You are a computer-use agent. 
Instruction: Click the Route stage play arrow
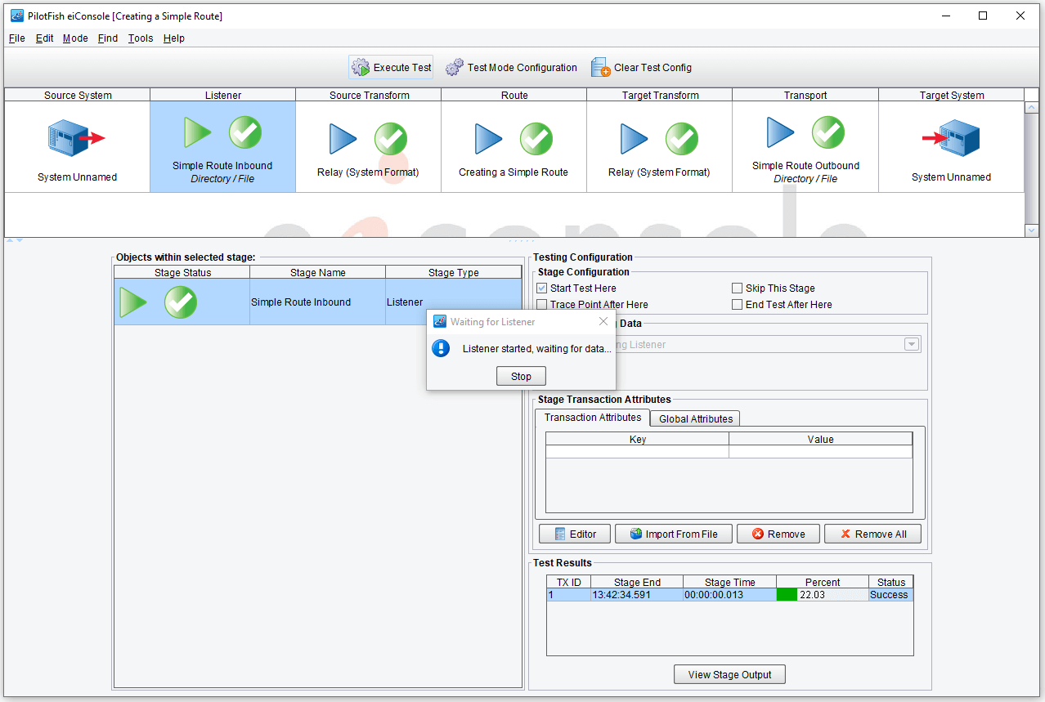489,139
